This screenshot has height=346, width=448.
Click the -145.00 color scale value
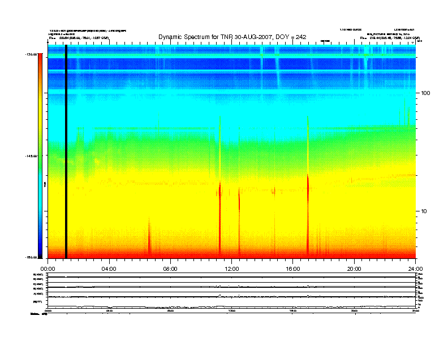coord(31,156)
